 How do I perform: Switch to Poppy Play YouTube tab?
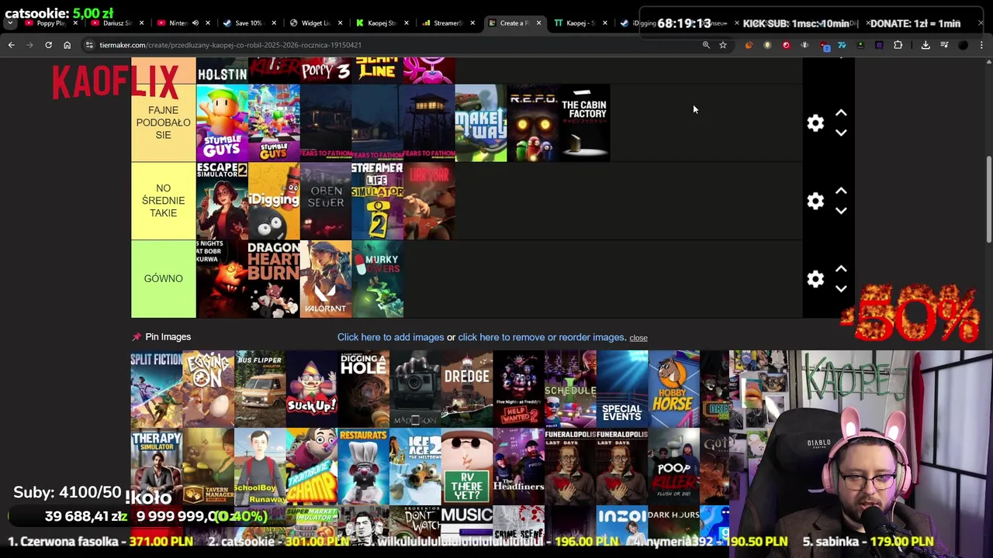[x=50, y=23]
